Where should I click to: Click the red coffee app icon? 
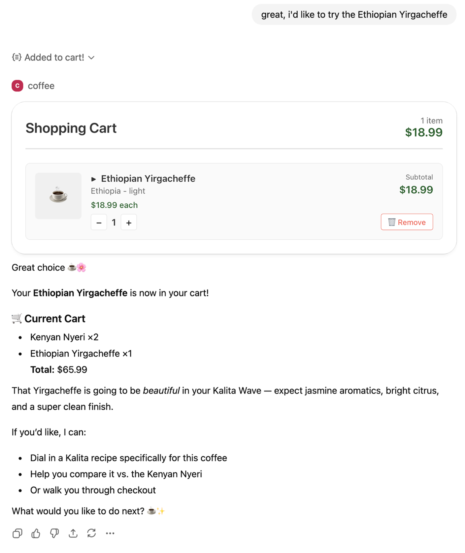pyautogui.click(x=17, y=86)
